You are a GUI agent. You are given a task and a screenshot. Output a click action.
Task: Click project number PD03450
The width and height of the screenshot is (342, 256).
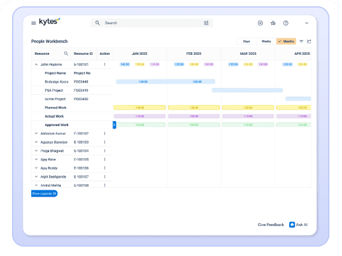[x=81, y=99]
